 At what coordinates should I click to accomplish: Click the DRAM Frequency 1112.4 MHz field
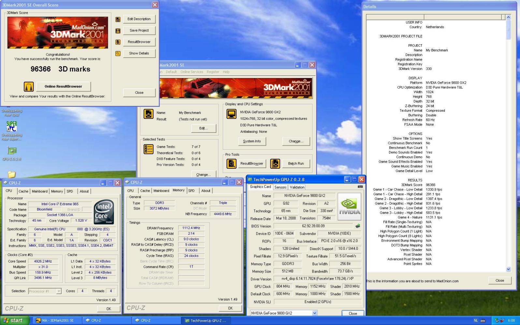[x=191, y=228]
